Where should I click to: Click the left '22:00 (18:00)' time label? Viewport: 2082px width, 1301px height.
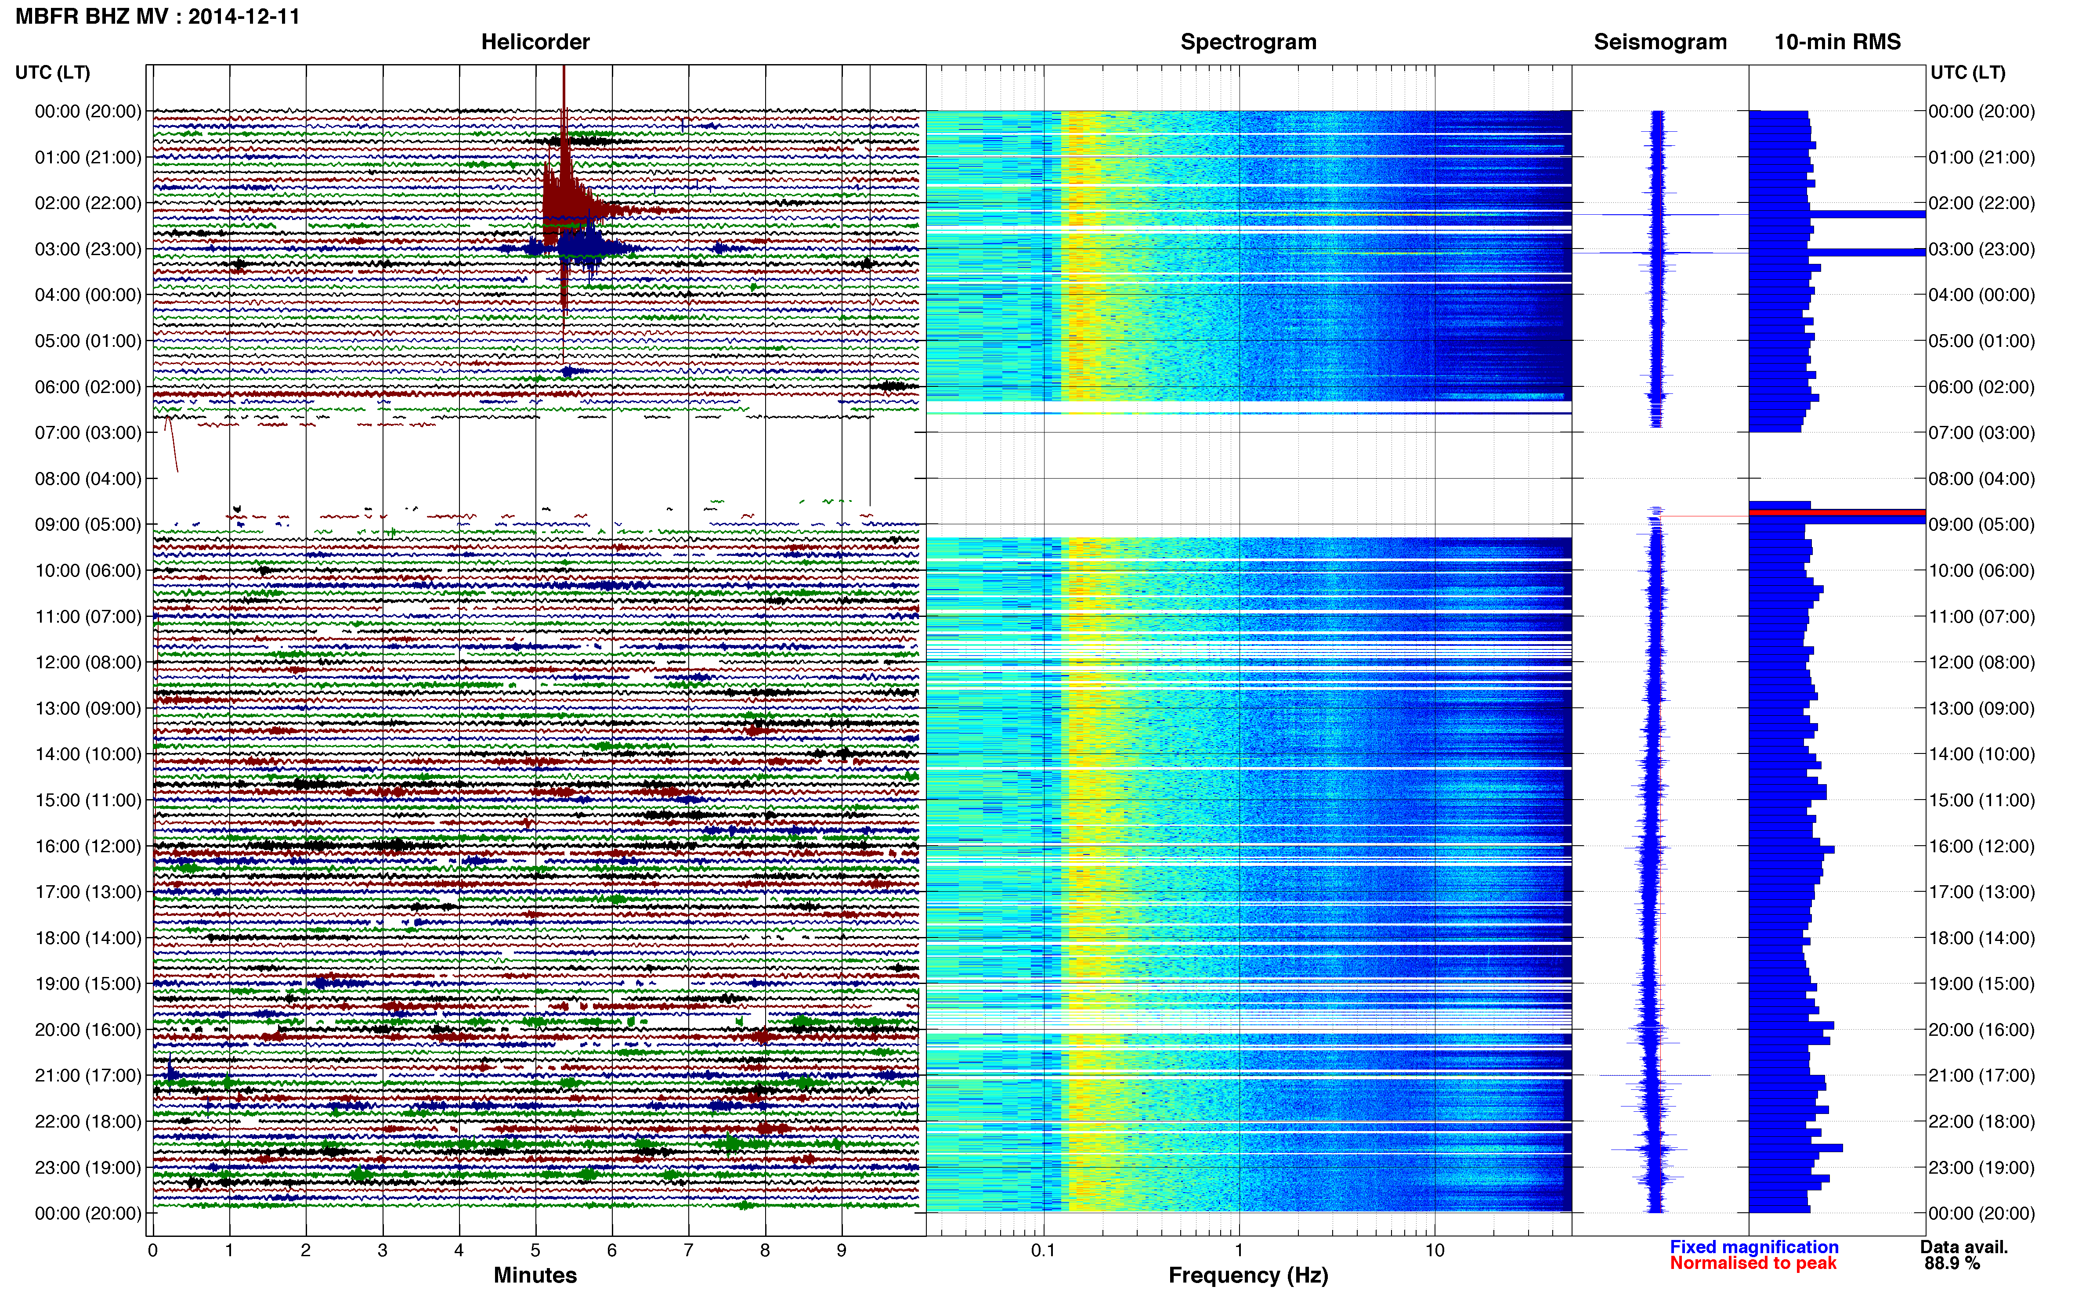point(88,1121)
